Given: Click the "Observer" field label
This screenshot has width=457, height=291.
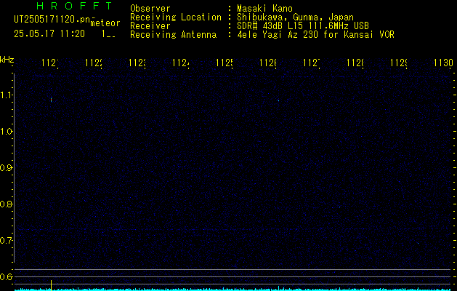Looking at the screenshot, I should (150, 8).
